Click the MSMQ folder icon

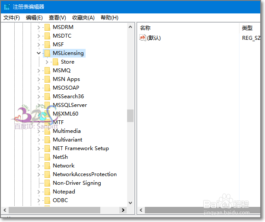pyautogui.click(x=47, y=71)
